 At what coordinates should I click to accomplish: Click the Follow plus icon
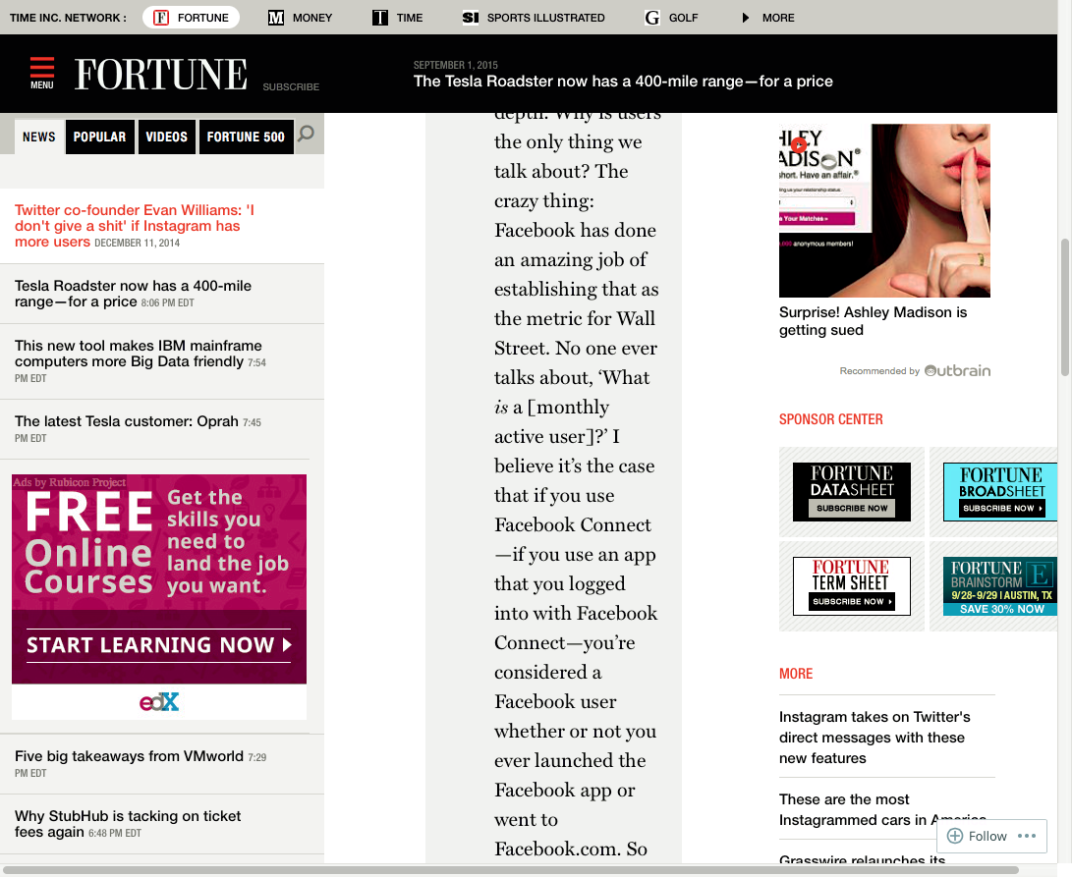[955, 836]
